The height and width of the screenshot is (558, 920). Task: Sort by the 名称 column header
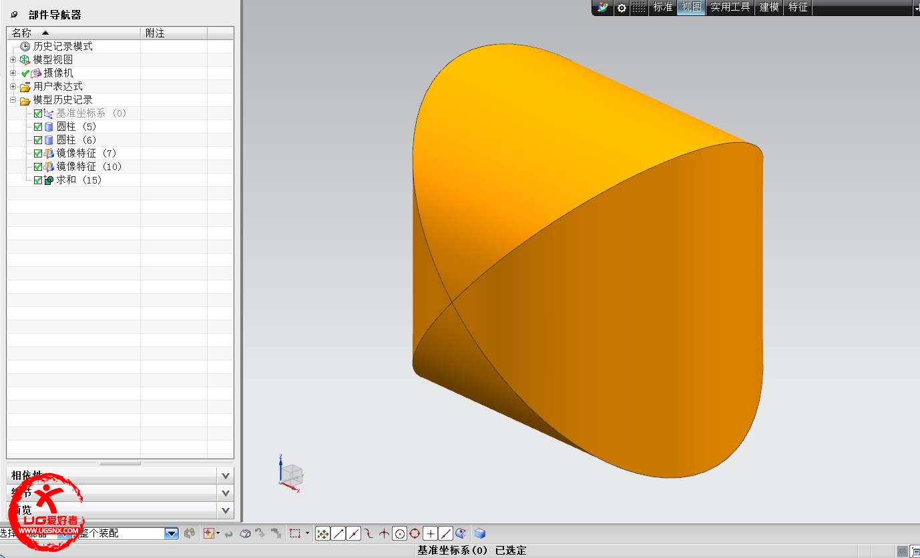73,33
